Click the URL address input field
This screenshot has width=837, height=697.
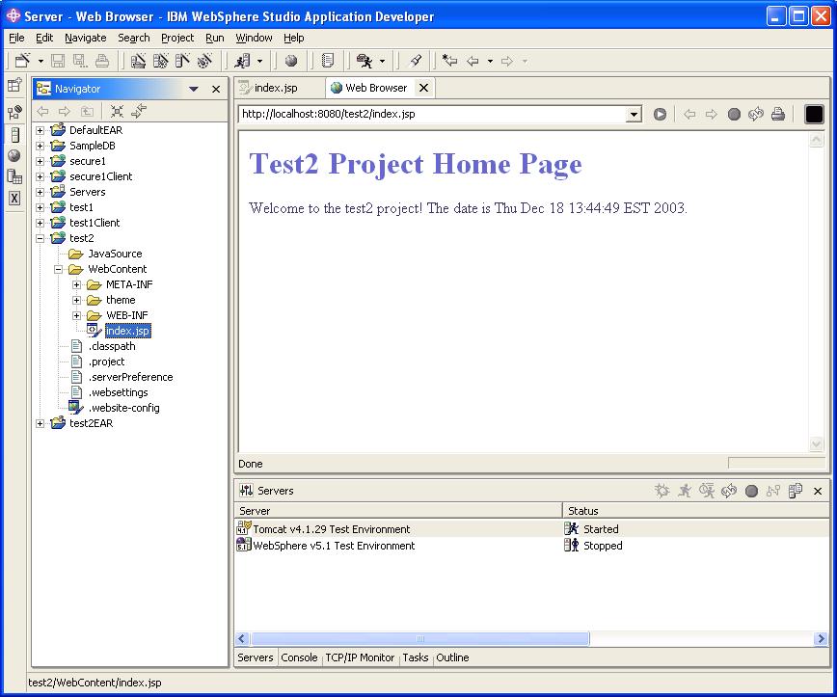[432, 114]
